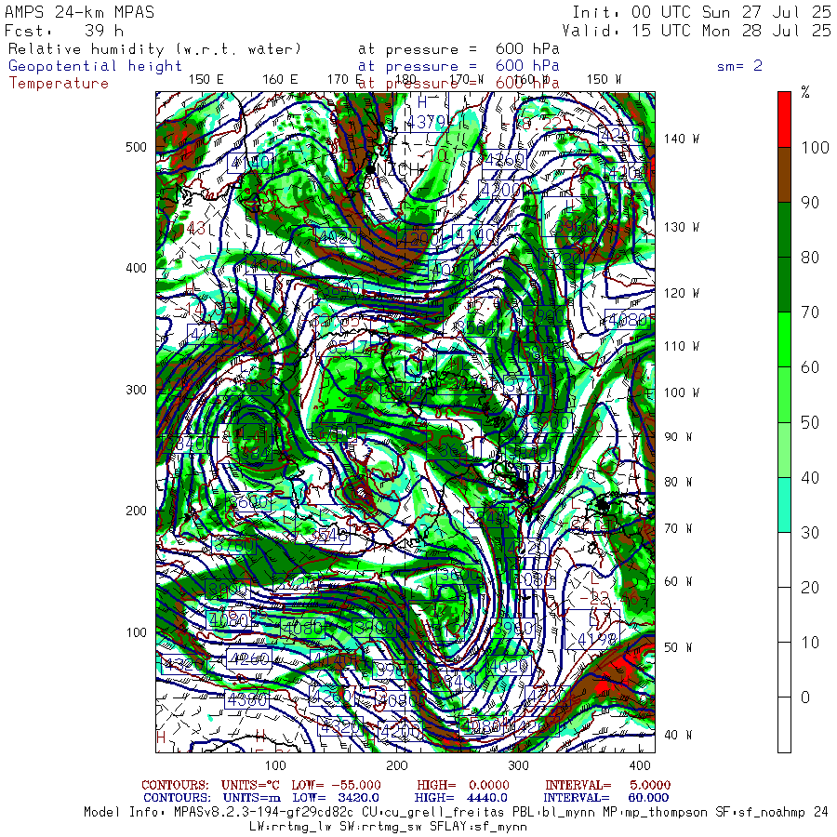Click the color bar scale label '70'
Screen dimensions: 837x837
tap(810, 312)
